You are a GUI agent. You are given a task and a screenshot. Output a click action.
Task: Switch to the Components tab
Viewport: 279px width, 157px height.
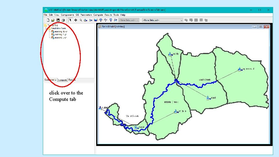click(51, 80)
